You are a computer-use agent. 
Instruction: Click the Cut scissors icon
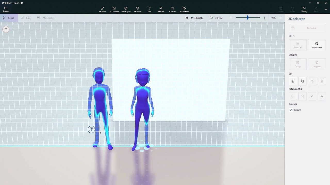pyautogui.click(x=293, y=81)
